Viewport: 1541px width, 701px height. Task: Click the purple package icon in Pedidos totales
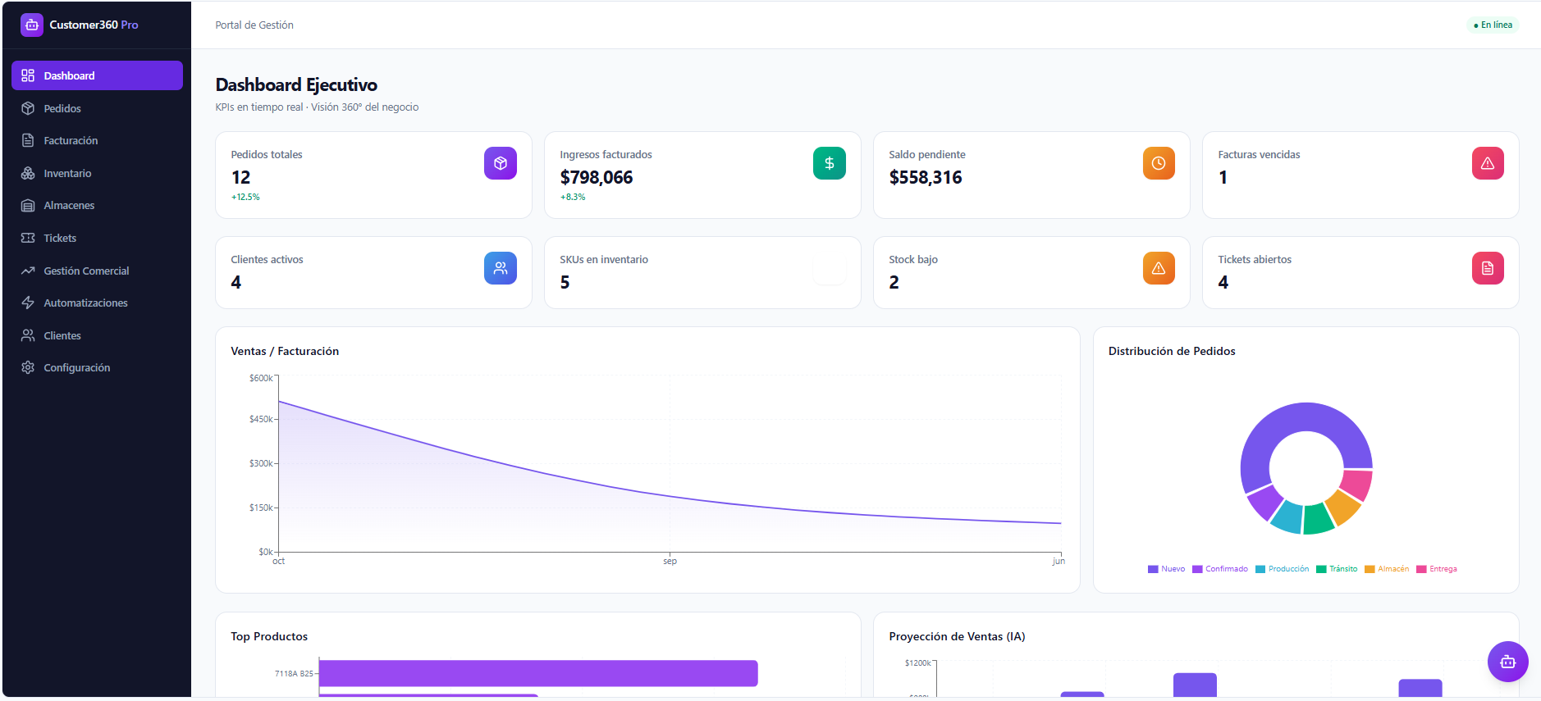[x=501, y=163]
